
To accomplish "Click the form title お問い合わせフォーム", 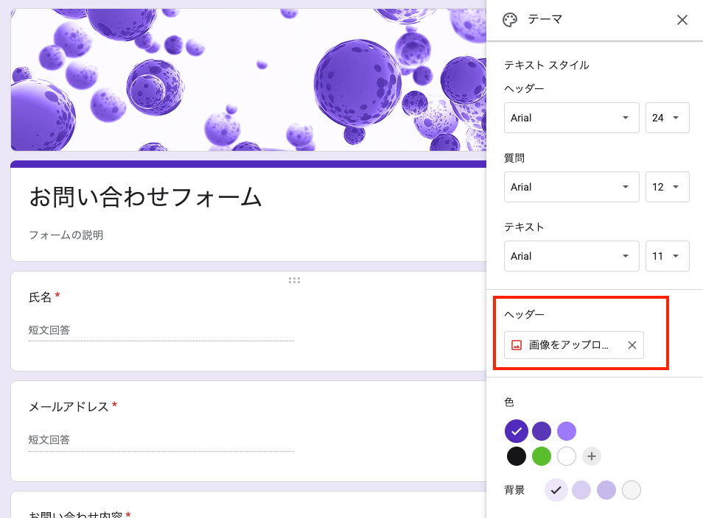I will tap(145, 196).
